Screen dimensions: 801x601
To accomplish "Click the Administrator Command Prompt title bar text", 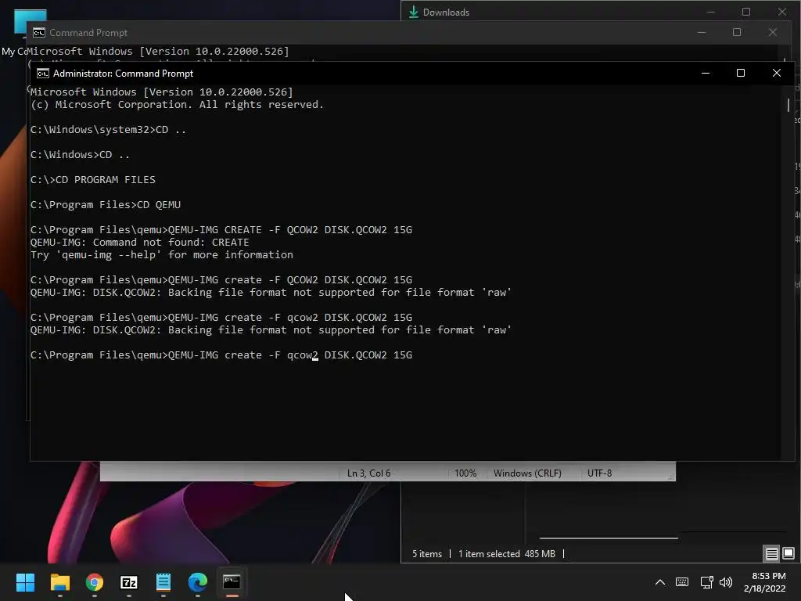I will click(123, 74).
